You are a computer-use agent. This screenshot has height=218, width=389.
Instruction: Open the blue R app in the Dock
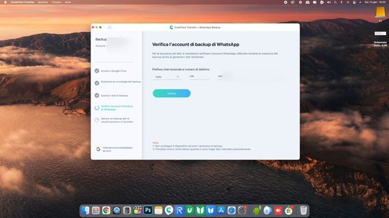179,210
